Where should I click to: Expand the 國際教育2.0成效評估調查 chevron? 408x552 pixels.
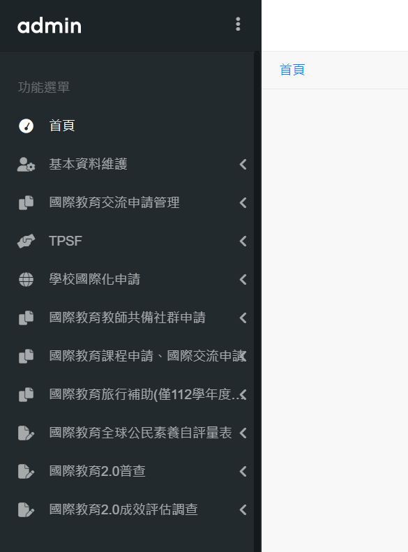click(243, 509)
